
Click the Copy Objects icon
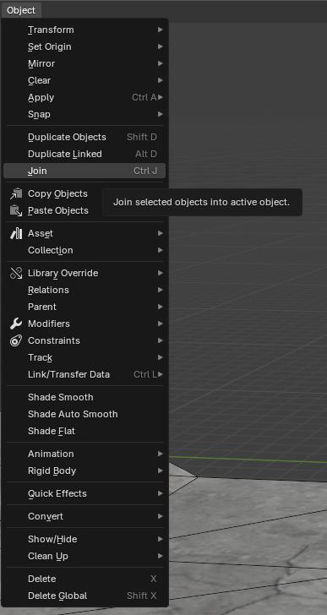16,193
